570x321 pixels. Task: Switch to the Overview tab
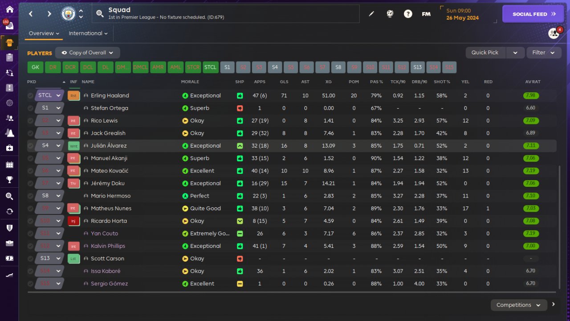point(44,33)
